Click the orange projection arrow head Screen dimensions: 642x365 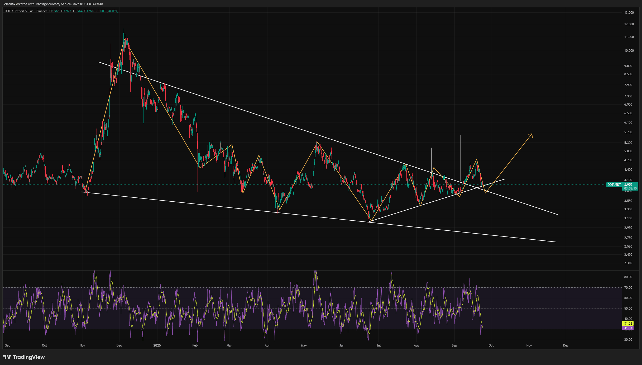[531, 135]
